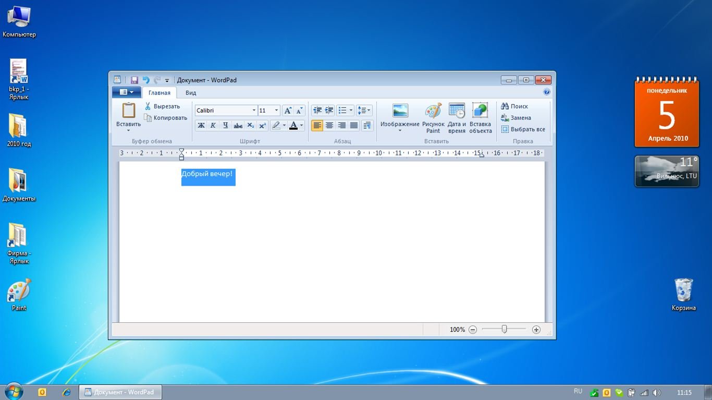This screenshot has height=400, width=712.
Task: Click the Cut (Вырезать) scissors icon
Action: 148,106
